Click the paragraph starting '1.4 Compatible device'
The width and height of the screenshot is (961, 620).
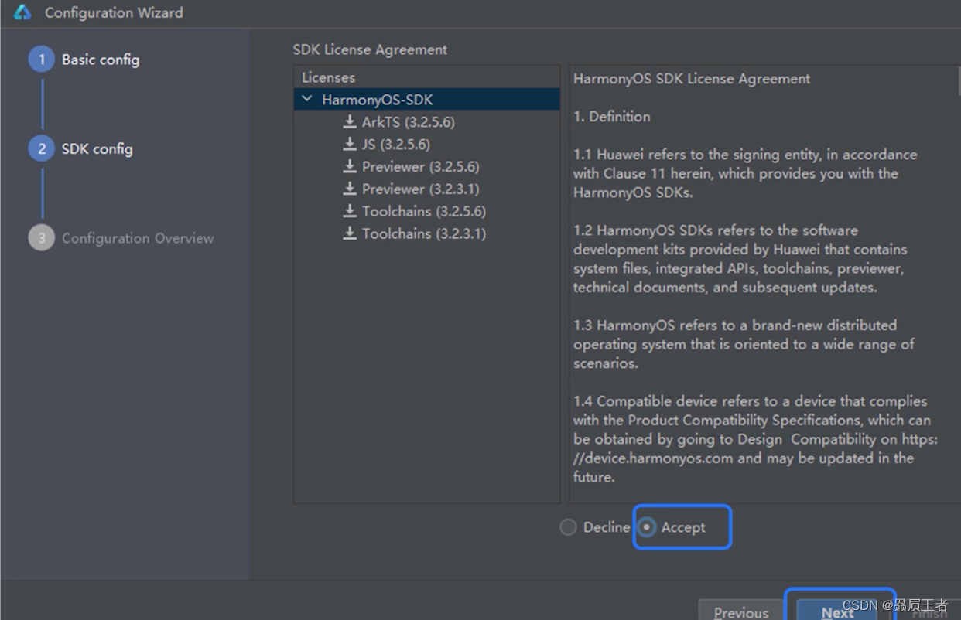click(755, 439)
